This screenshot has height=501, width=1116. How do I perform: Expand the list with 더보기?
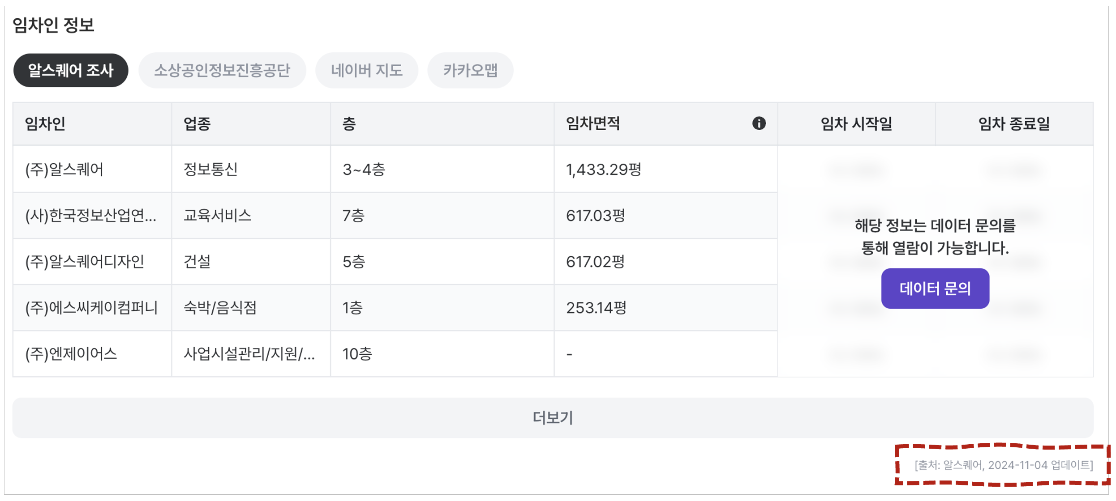pos(553,418)
